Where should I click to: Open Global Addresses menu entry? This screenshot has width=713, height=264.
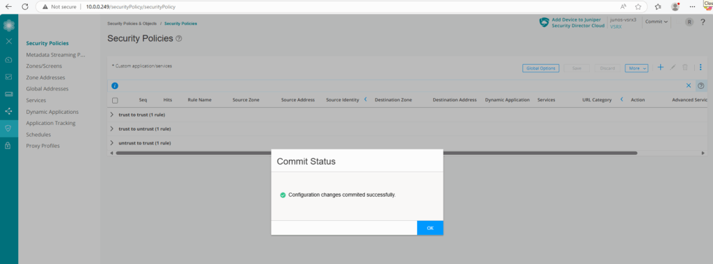point(47,89)
